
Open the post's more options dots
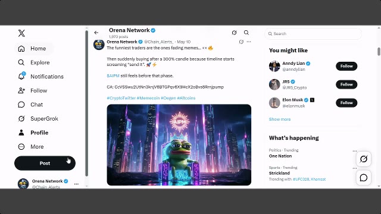tap(249, 42)
